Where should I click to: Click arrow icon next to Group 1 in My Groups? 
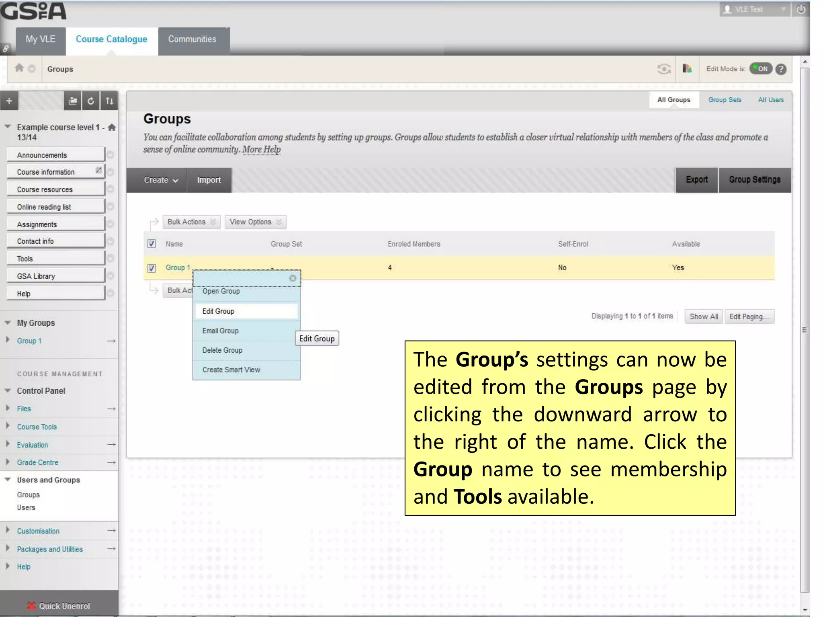(111, 341)
